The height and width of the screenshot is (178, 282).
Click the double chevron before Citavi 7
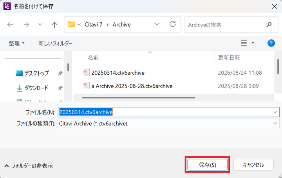pyautogui.click(x=80, y=25)
